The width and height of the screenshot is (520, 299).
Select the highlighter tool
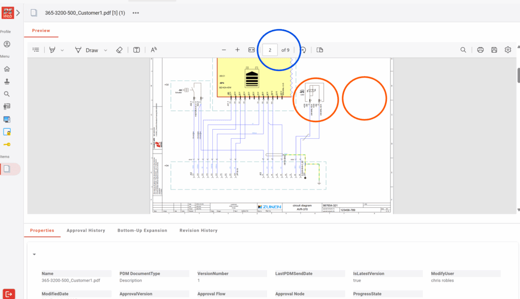pos(52,50)
